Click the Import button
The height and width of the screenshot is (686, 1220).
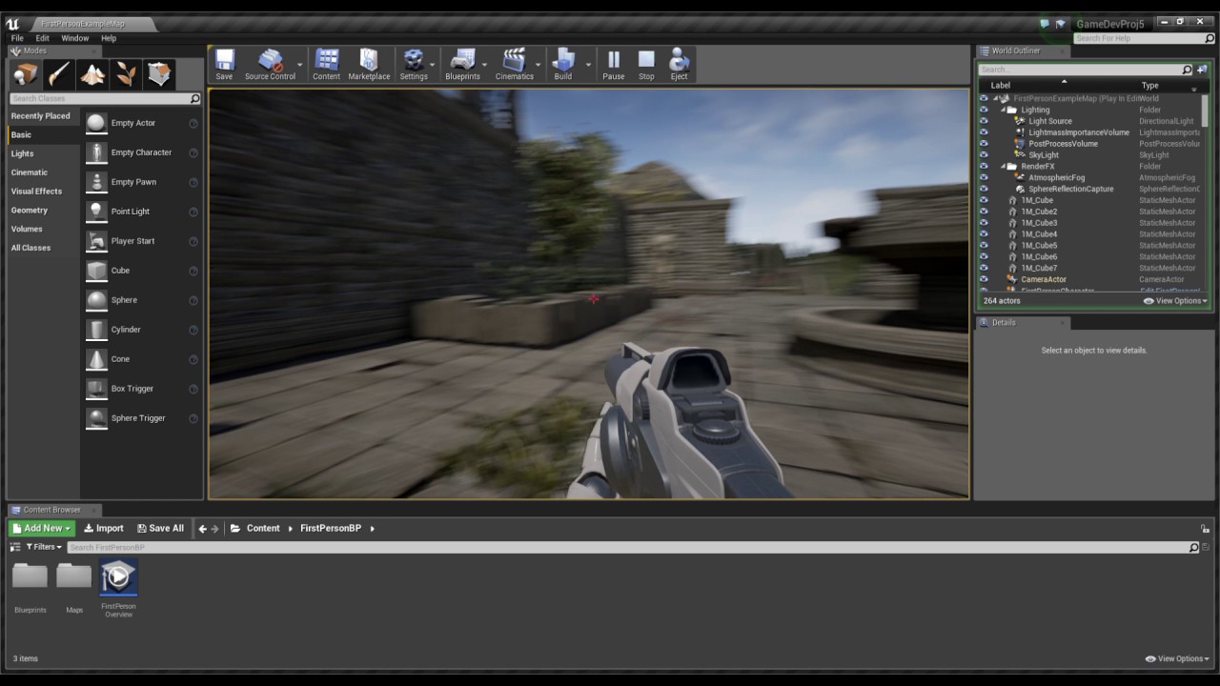tap(104, 528)
